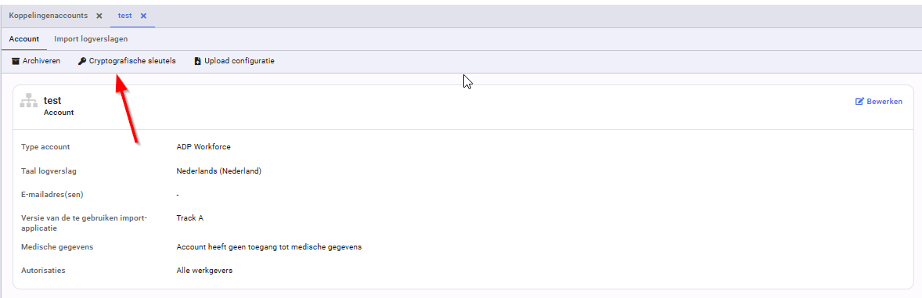The image size is (922, 298).
Task: Click the Archiveren button label
Action: pos(41,61)
